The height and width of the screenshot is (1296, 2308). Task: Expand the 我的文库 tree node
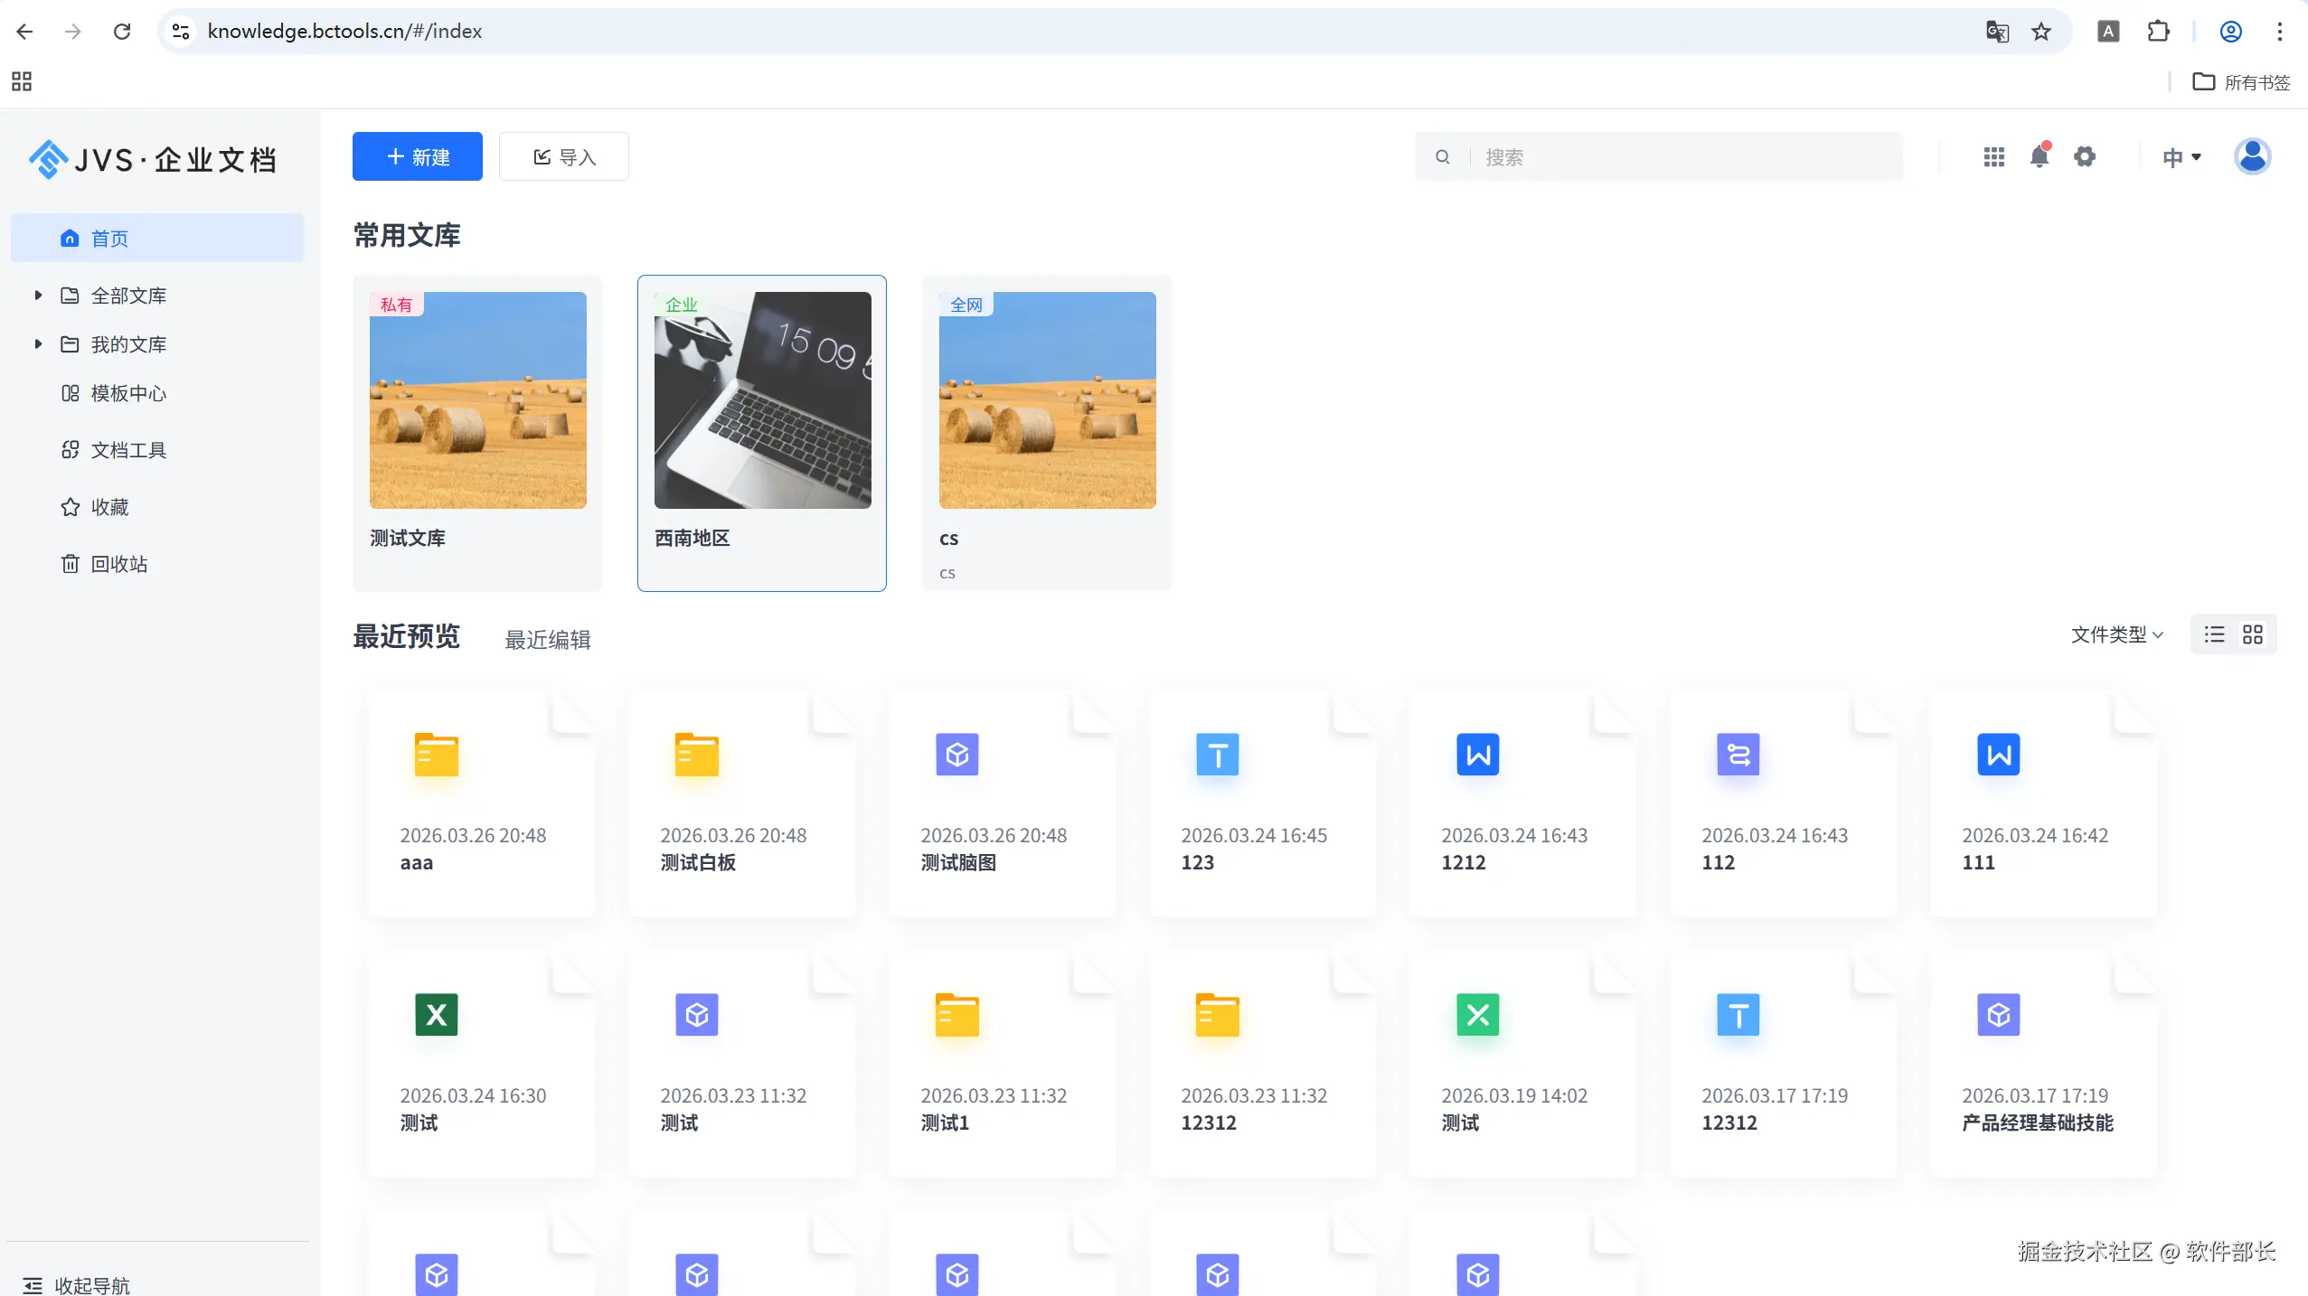[38, 344]
